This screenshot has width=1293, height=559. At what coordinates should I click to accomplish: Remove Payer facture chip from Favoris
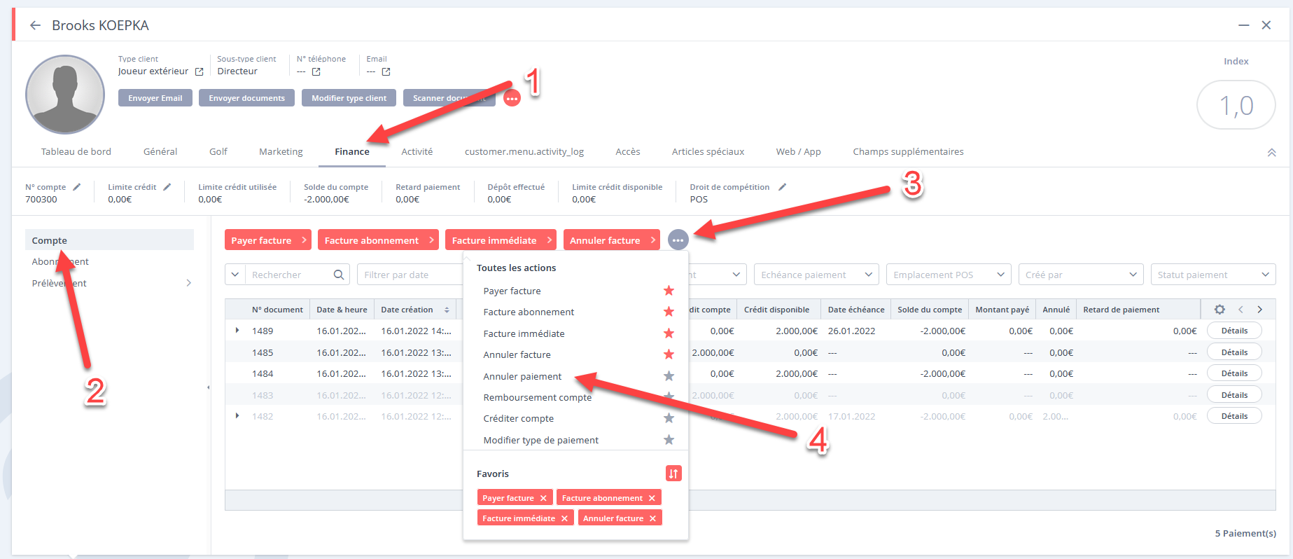click(543, 498)
